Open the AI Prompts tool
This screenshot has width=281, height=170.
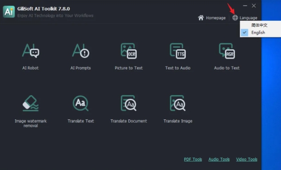pos(81,56)
